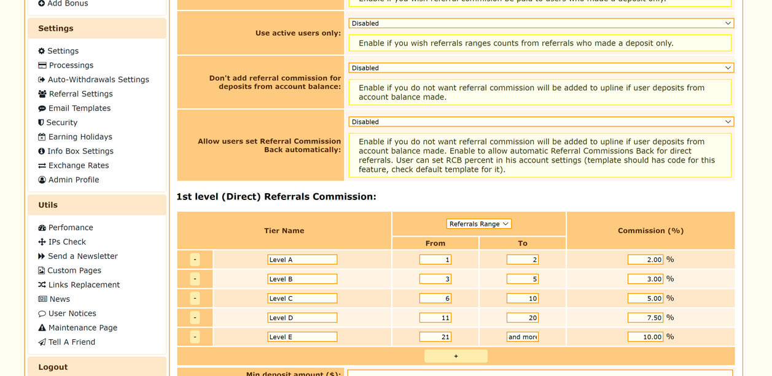Edit Level E 'and more' To field
Screen dimensions: 772x376
523,337
